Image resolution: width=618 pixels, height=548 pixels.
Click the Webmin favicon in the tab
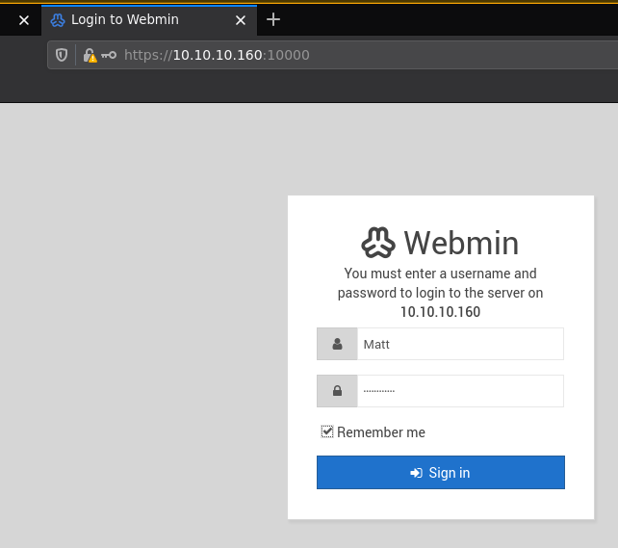[x=58, y=19]
